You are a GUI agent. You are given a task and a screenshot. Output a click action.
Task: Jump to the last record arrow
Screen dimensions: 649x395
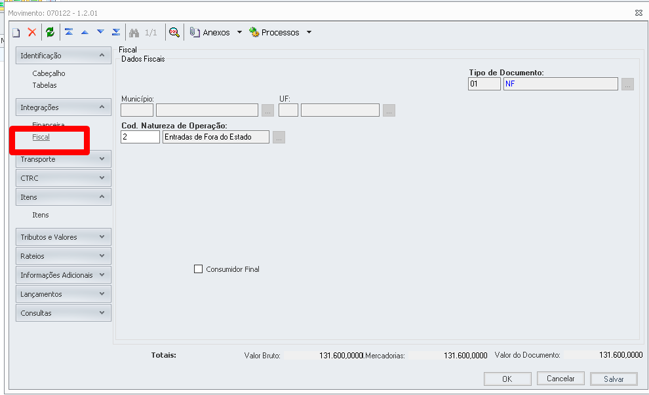click(x=116, y=32)
